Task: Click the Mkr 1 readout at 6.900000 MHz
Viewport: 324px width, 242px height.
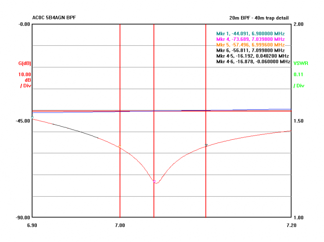Action: (250, 34)
